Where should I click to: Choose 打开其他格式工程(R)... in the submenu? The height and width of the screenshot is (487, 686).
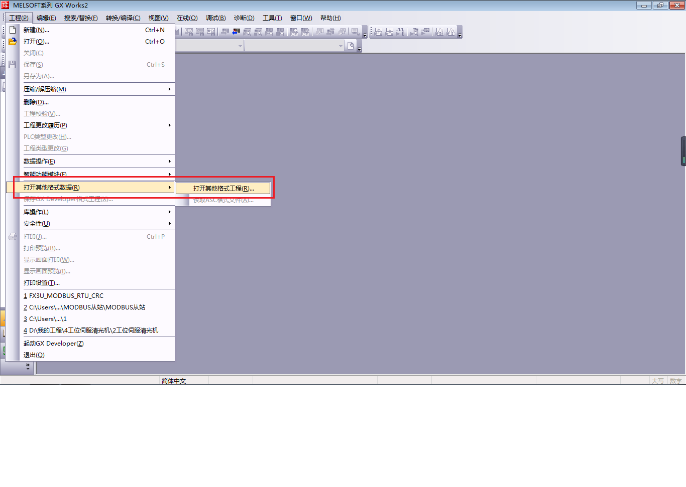tap(223, 189)
